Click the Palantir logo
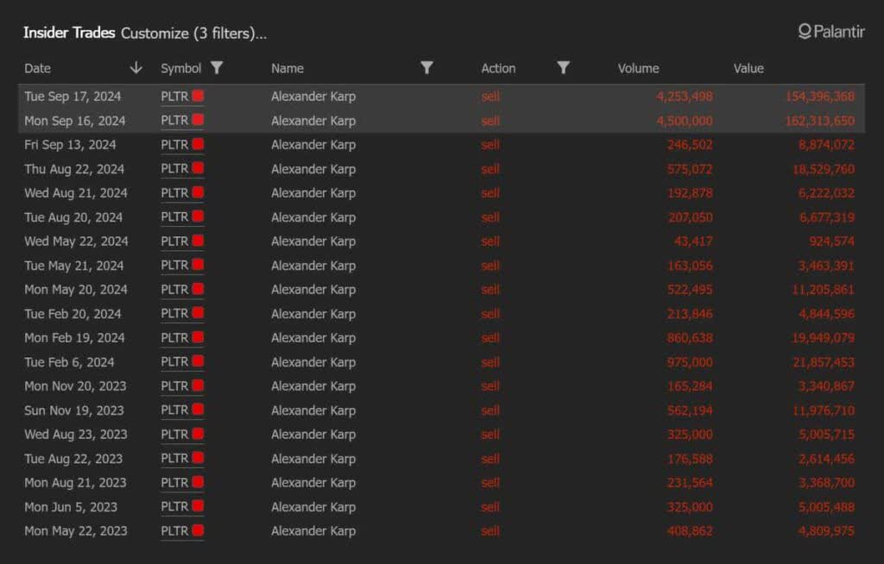 pos(831,32)
